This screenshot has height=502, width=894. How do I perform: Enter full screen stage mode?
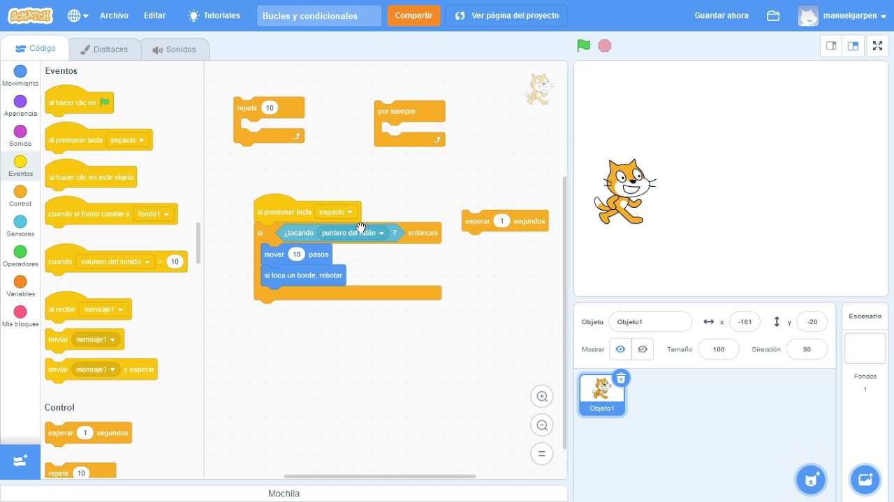[x=877, y=46]
